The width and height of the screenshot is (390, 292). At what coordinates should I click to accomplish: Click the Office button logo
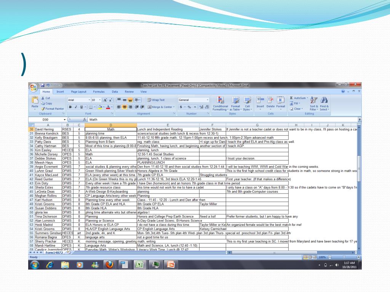pyautogui.click(x=34, y=87)
